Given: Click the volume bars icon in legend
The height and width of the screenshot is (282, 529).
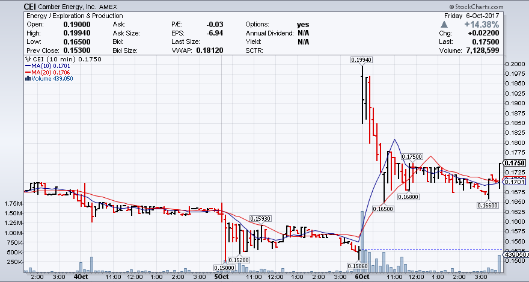Looking at the screenshot, I should point(28,78).
